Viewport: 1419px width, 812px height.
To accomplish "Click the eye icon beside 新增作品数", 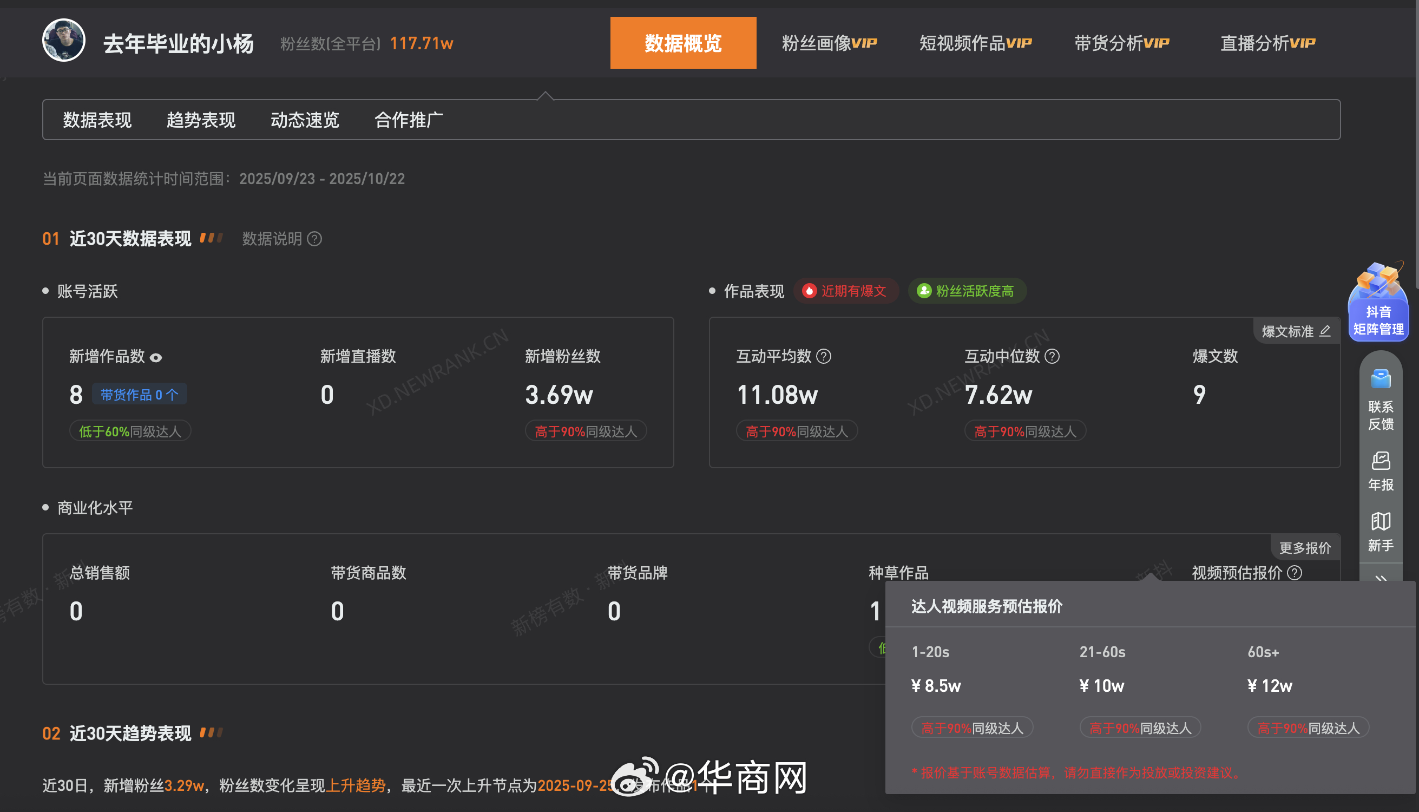I will [x=156, y=358].
